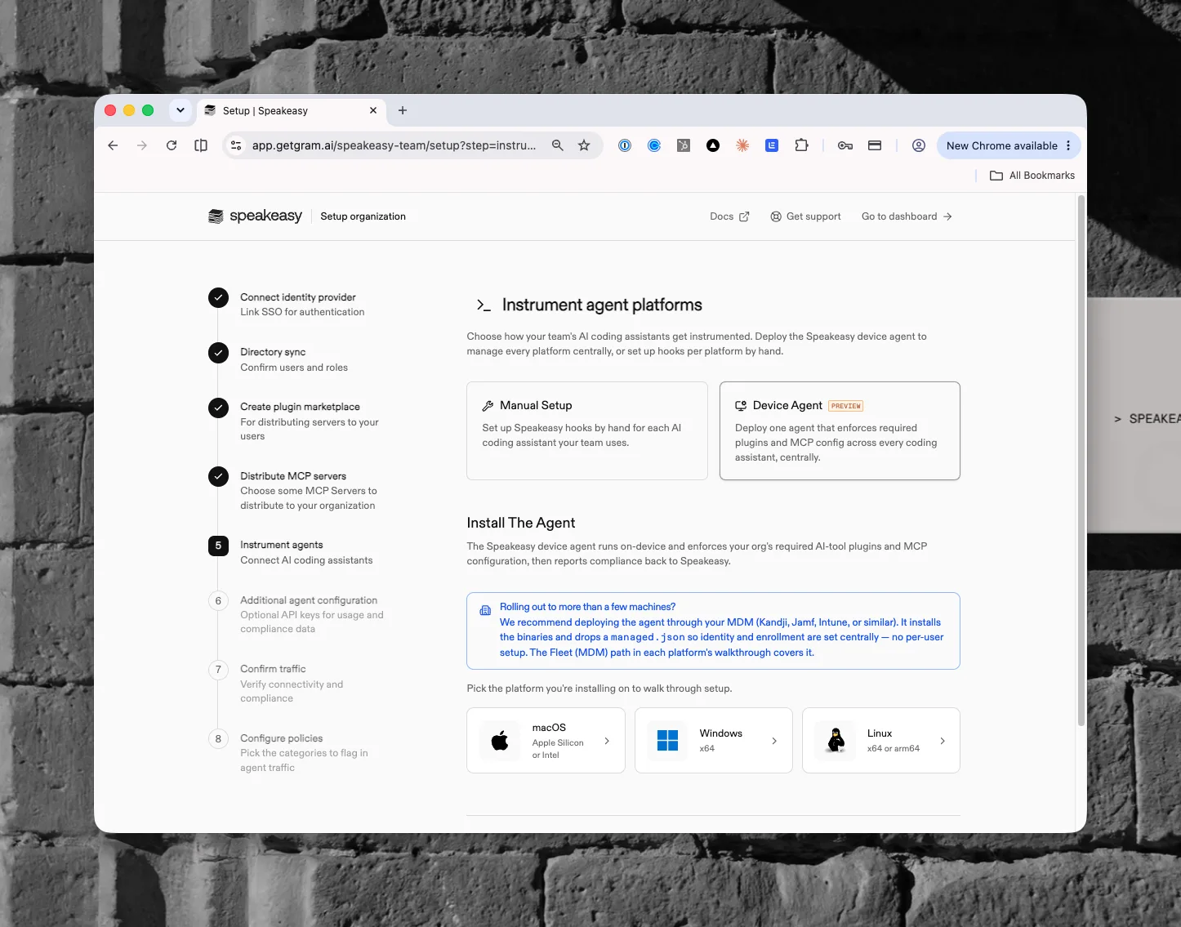This screenshot has width=1181, height=927.
Task: Expand the Windows card chevron
Action: click(774, 741)
